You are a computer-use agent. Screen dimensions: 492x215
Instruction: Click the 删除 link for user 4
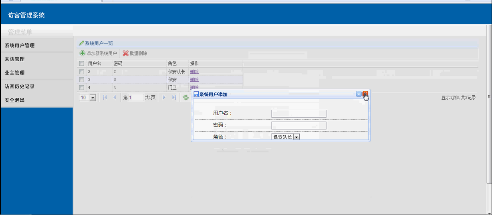194,87
